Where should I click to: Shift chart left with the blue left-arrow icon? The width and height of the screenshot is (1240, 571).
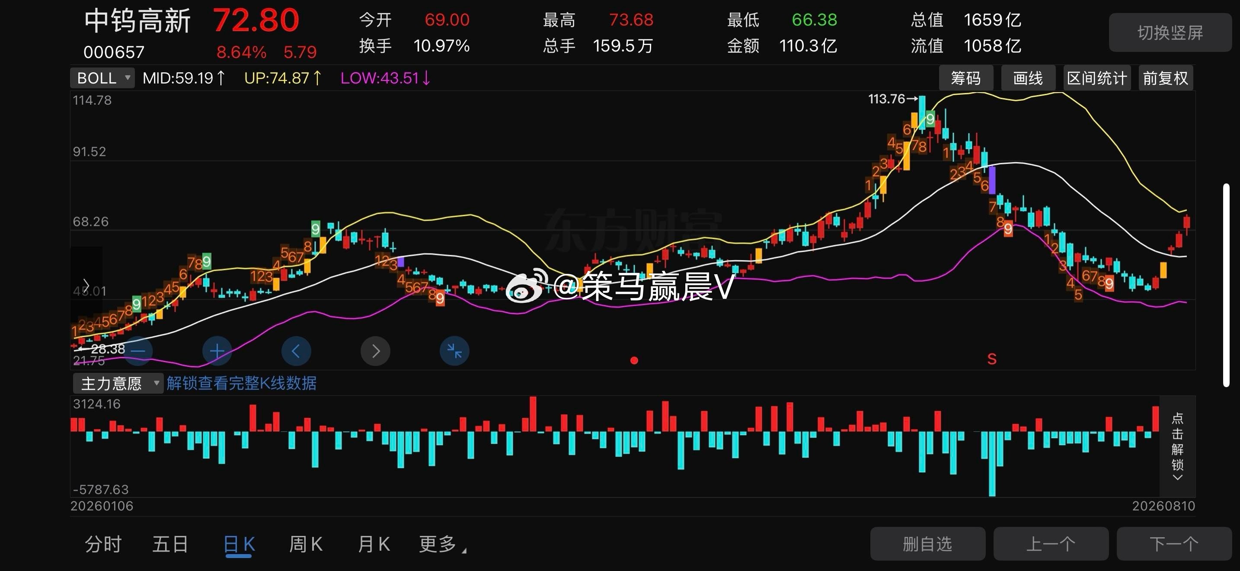pos(296,351)
